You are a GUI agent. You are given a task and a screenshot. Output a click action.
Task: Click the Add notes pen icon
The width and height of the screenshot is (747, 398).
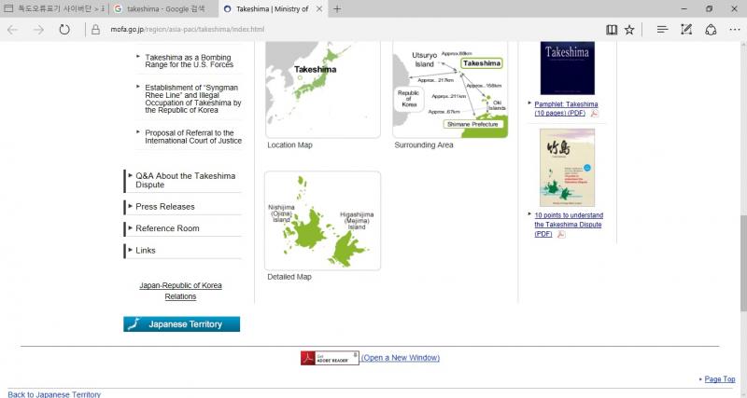pos(687,30)
